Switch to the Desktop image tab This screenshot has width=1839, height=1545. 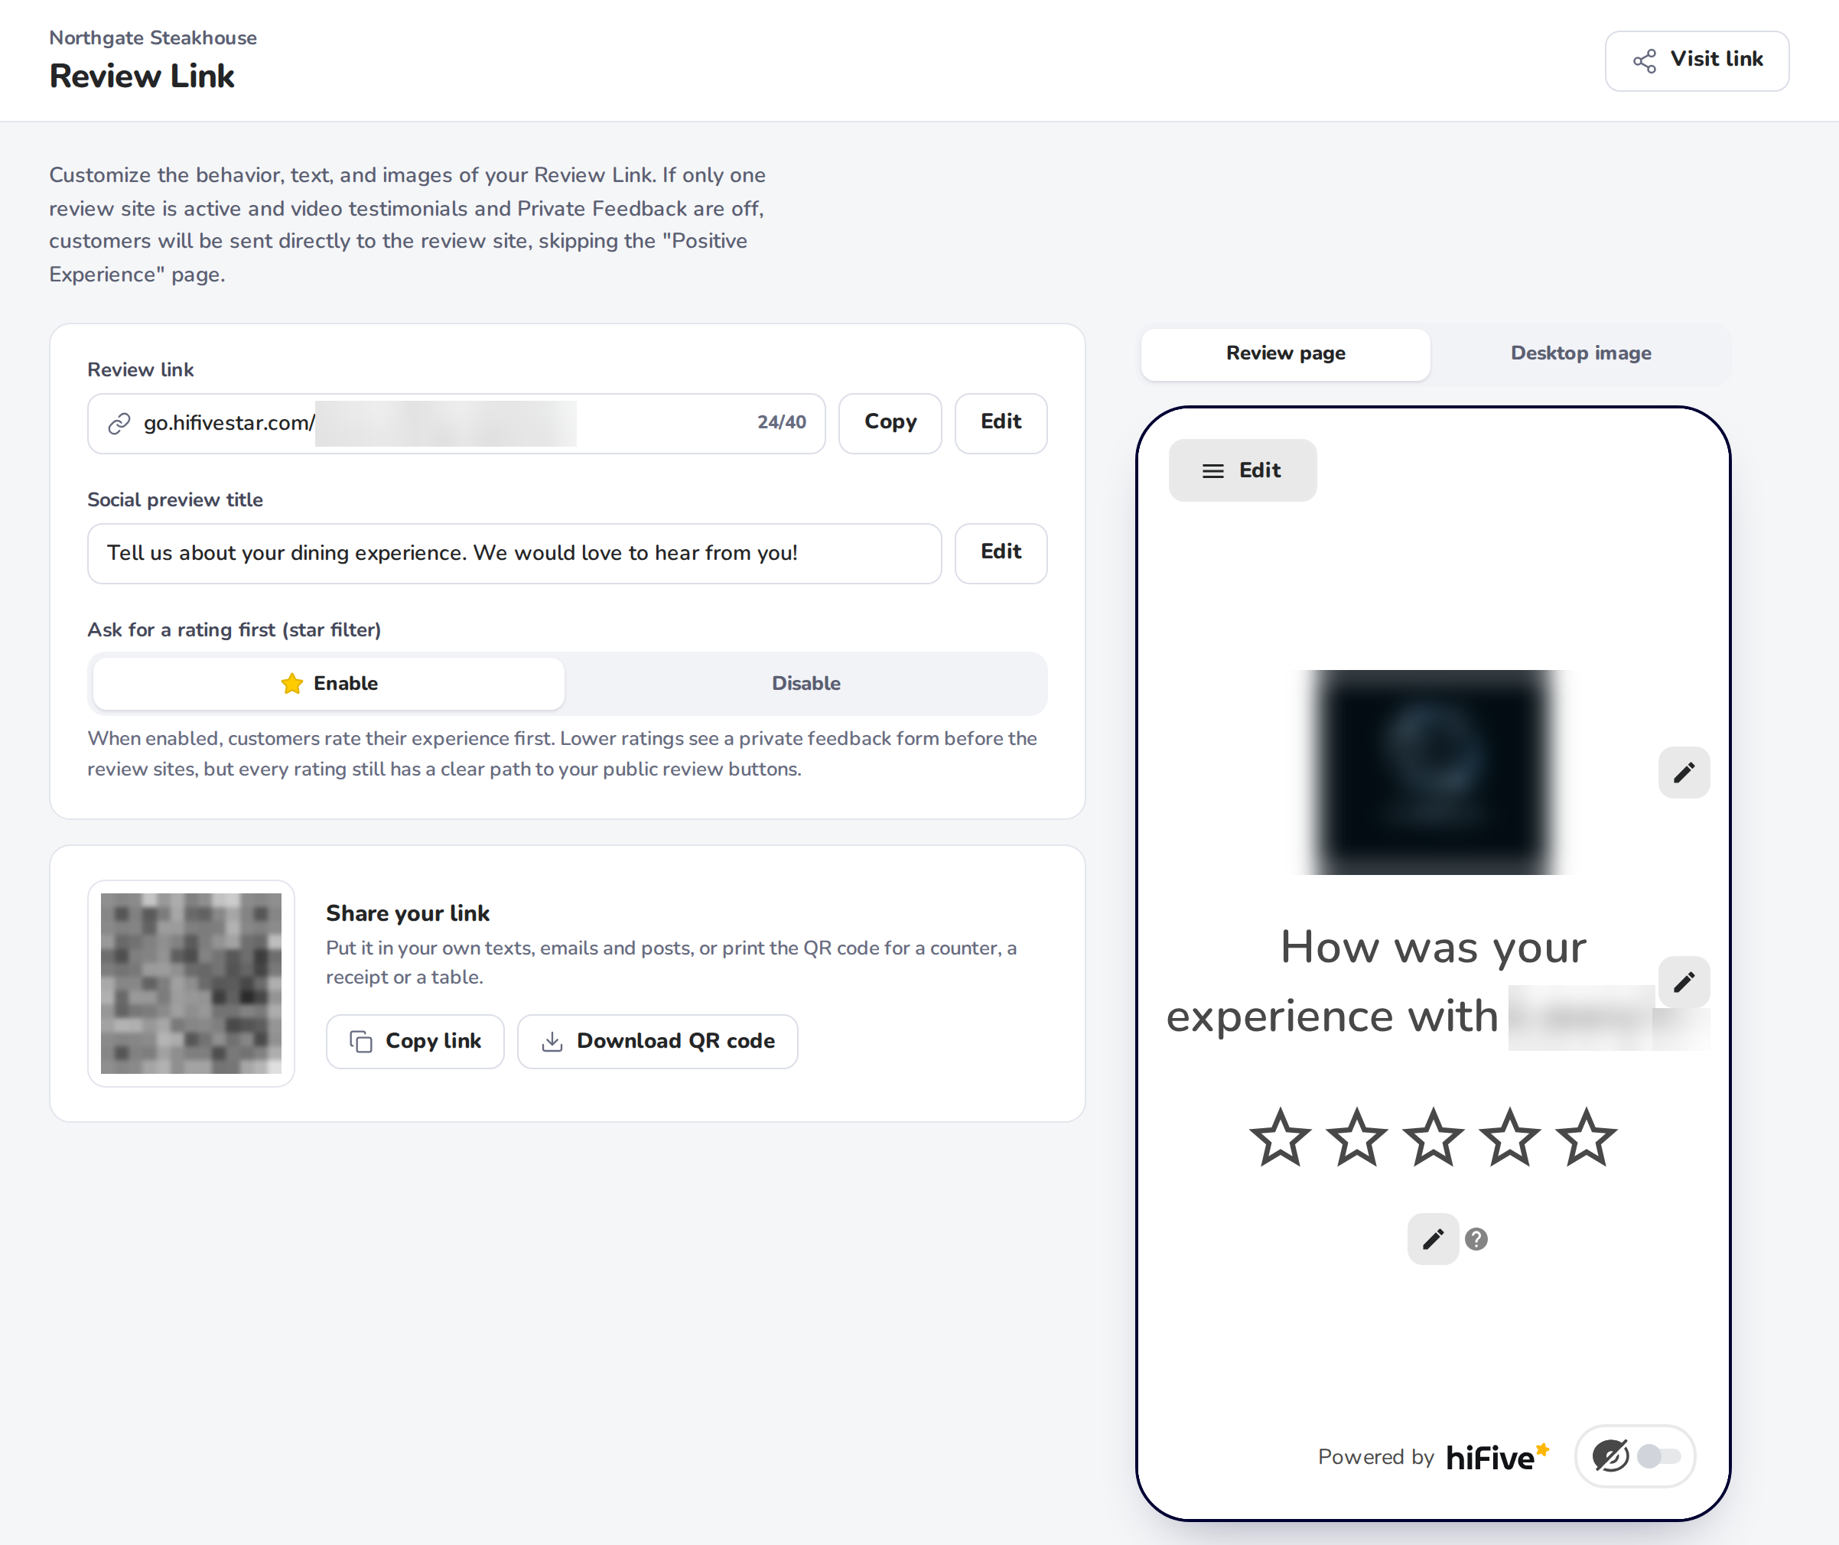(x=1580, y=354)
